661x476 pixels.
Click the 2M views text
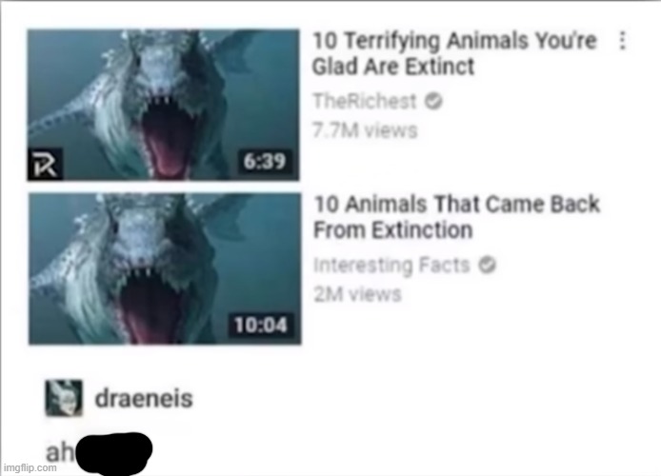357,294
